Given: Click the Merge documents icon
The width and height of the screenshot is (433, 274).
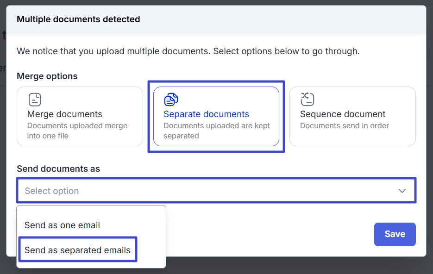Looking at the screenshot, I should pyautogui.click(x=35, y=100).
